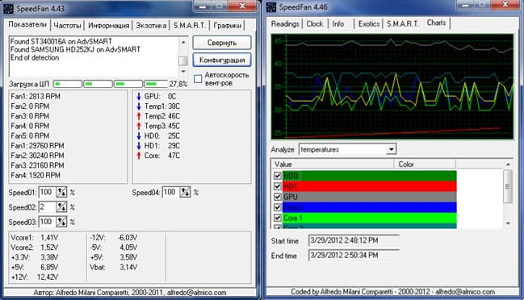524x300 pixels.
Task: Adjust the Speed03 spinner arrows
Action: coord(61,222)
